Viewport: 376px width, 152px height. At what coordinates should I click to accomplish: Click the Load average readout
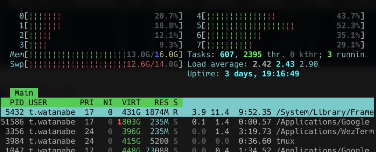tap(252, 64)
